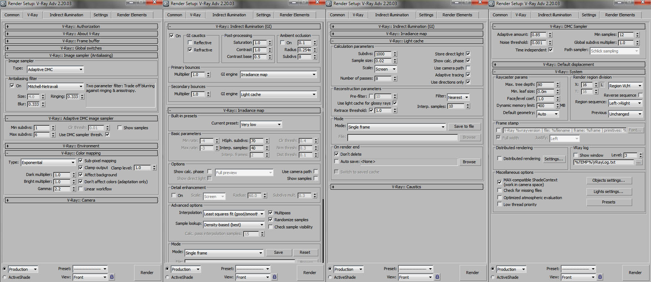Open Render Elements tab in the leftmost window
651x282 pixels.
coord(132,15)
